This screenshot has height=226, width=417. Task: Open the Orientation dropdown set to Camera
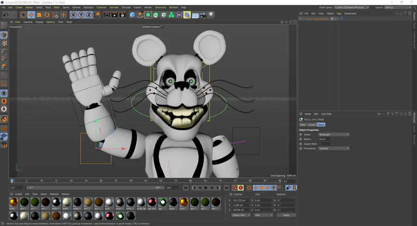point(334,148)
